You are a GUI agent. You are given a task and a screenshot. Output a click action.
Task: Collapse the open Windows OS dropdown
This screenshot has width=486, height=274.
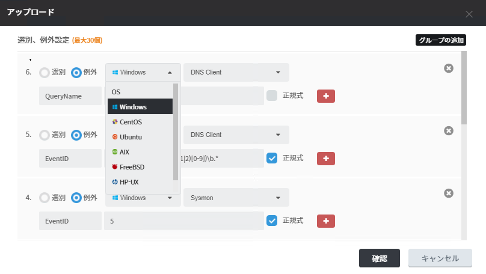pyautogui.click(x=143, y=73)
